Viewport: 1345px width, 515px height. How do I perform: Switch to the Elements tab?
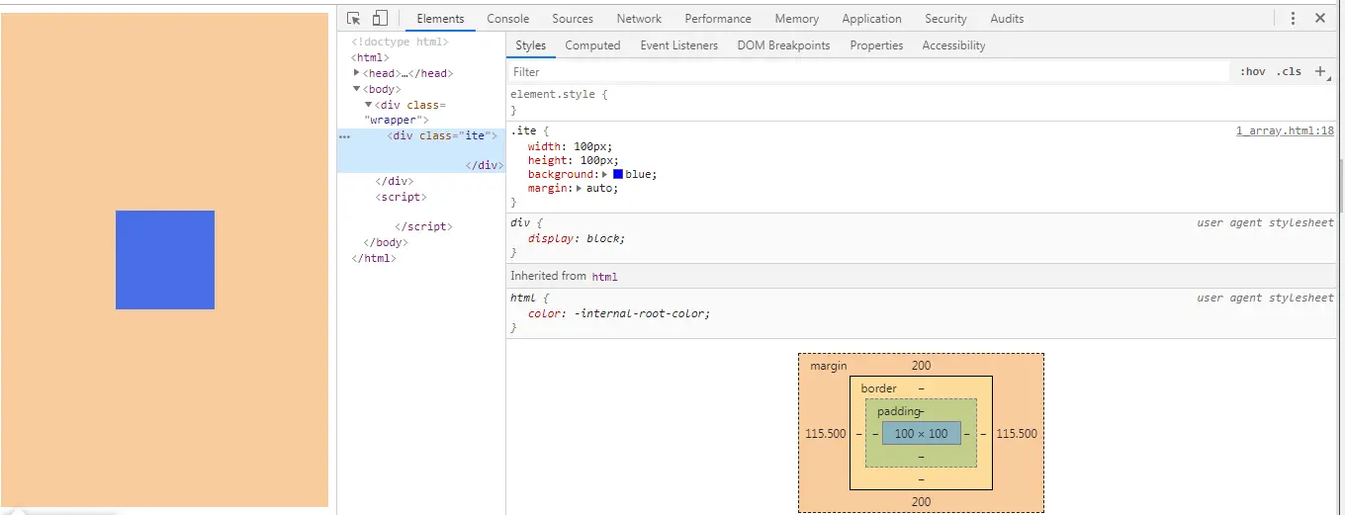point(440,19)
